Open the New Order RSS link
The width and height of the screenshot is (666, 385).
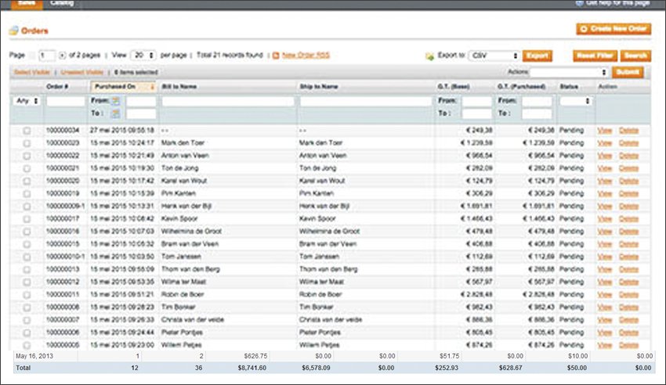pos(306,55)
